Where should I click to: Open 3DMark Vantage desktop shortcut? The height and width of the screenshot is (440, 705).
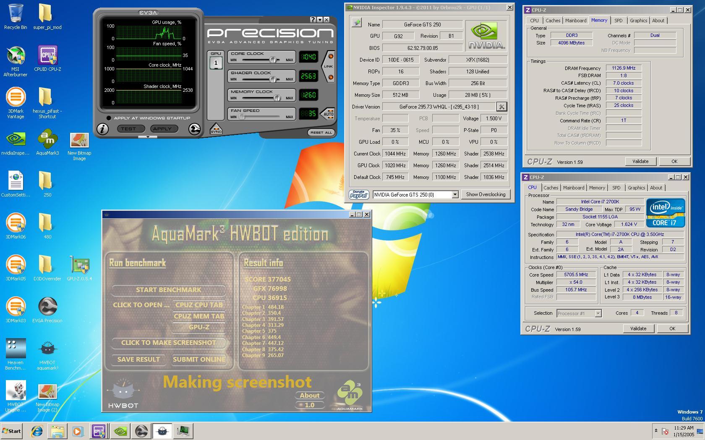coord(16,103)
